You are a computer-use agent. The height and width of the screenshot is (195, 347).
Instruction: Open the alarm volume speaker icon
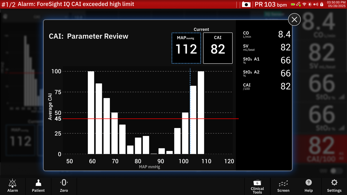click(x=316, y=4)
